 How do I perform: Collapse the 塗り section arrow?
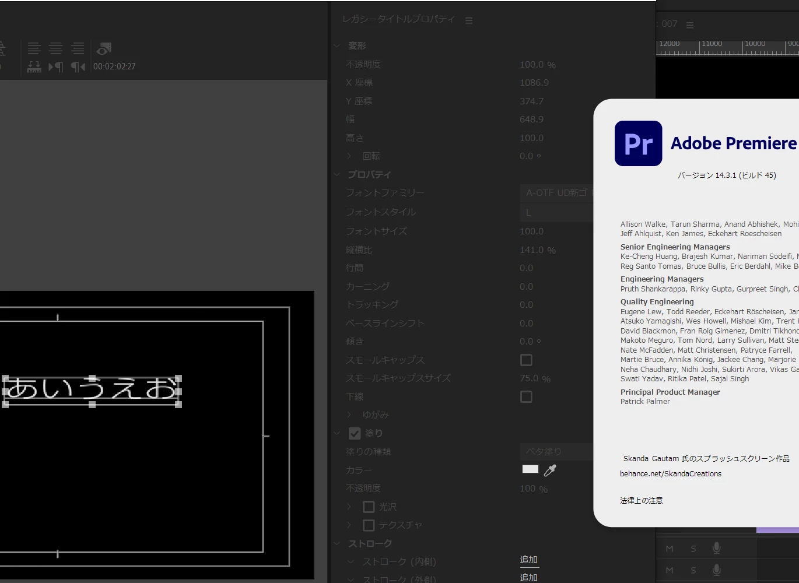(337, 433)
